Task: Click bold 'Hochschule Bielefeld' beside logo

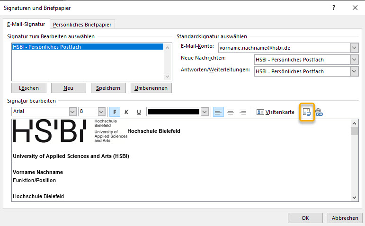Action: (x=154, y=131)
